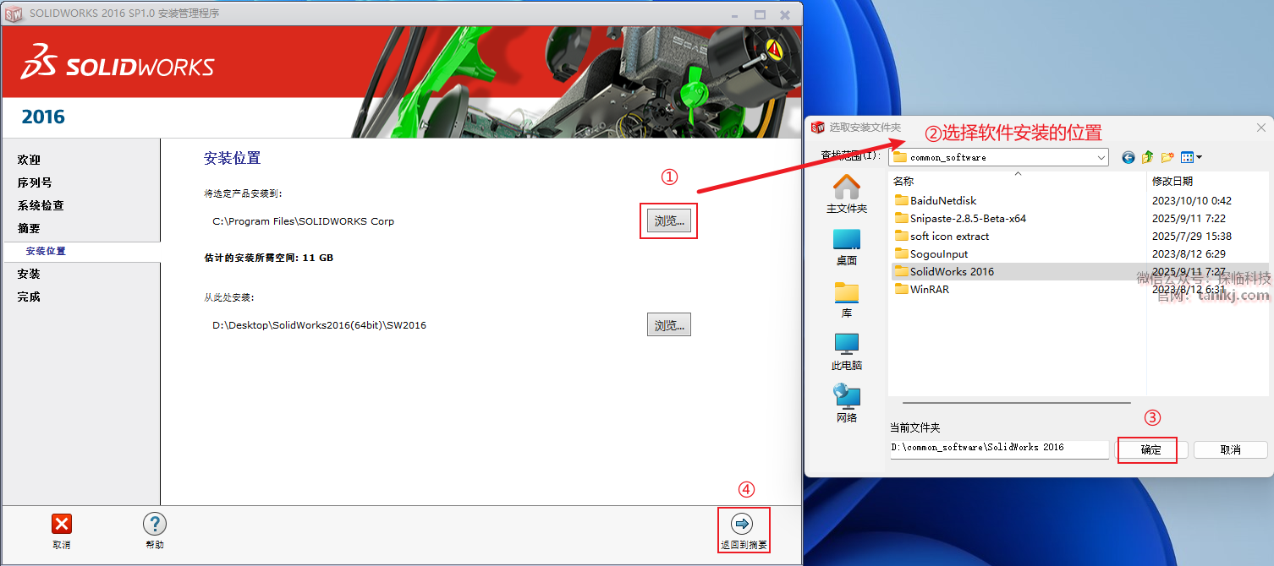Confirm folder with the 确定 button
This screenshot has height=566, width=1274.
click(x=1152, y=450)
